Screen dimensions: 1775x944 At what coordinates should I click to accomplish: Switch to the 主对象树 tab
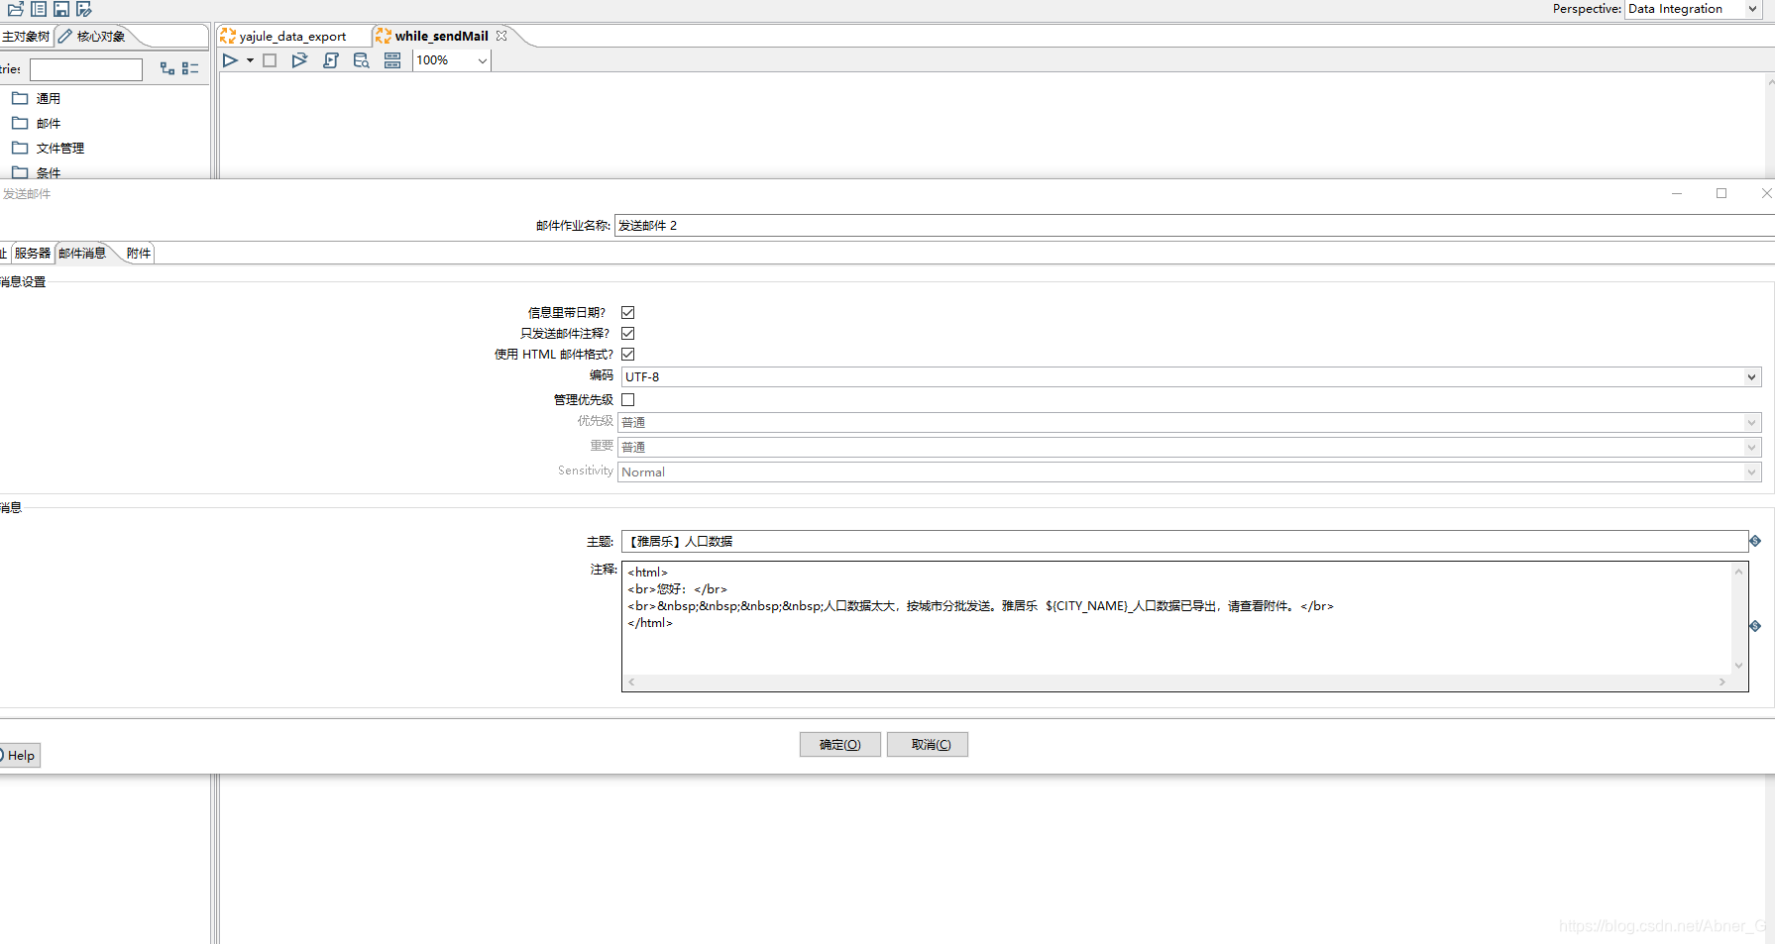(26, 36)
